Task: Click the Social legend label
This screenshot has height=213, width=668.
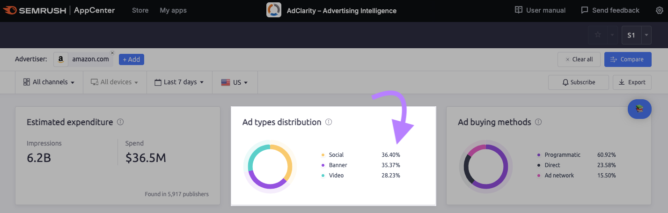Action: pyautogui.click(x=336, y=155)
